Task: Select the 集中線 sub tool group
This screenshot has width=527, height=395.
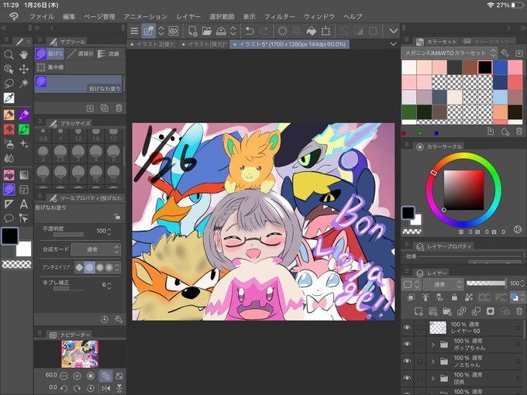Action: click(50, 67)
